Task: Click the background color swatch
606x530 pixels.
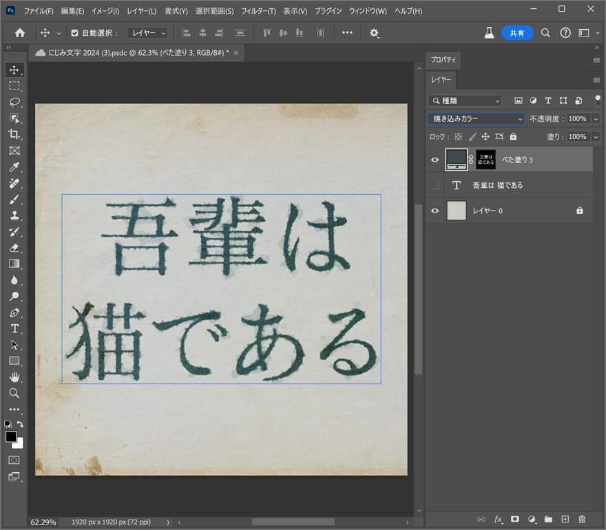Action: (x=19, y=445)
